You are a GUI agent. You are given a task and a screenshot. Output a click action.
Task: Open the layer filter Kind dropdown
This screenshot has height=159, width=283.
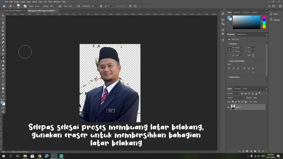[x=233, y=94]
